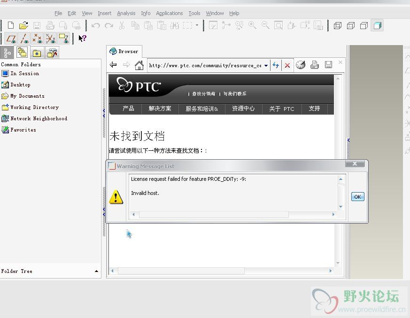Click the 支持 navigation link

pyautogui.click(x=314, y=109)
